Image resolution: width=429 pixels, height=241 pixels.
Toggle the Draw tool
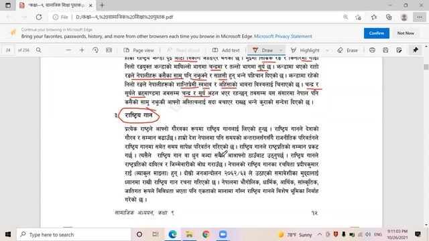[x=263, y=50]
